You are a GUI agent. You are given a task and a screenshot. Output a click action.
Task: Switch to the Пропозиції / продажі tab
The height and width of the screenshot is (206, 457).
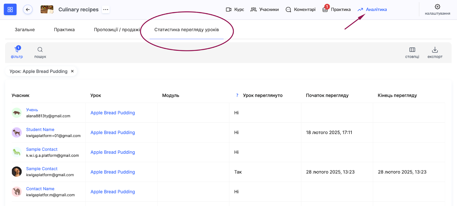[x=117, y=30]
